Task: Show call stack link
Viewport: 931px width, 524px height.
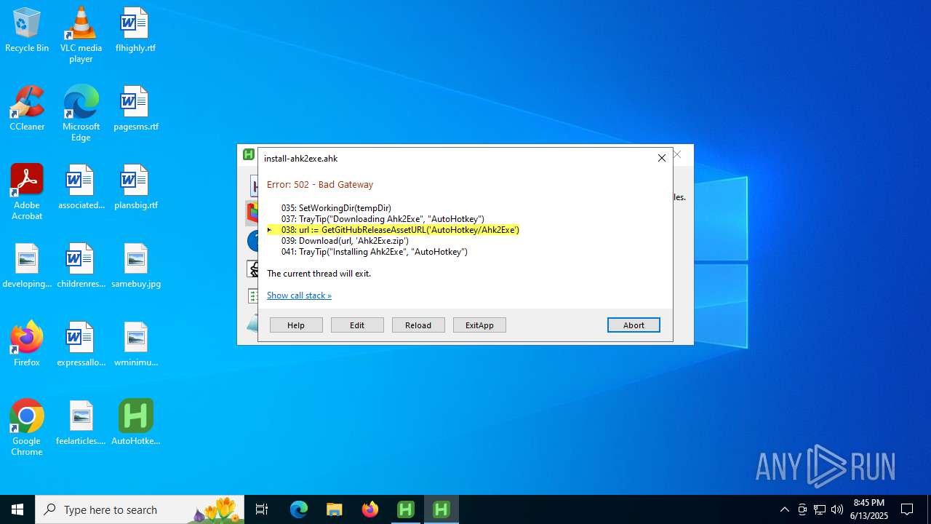Action: click(x=299, y=295)
